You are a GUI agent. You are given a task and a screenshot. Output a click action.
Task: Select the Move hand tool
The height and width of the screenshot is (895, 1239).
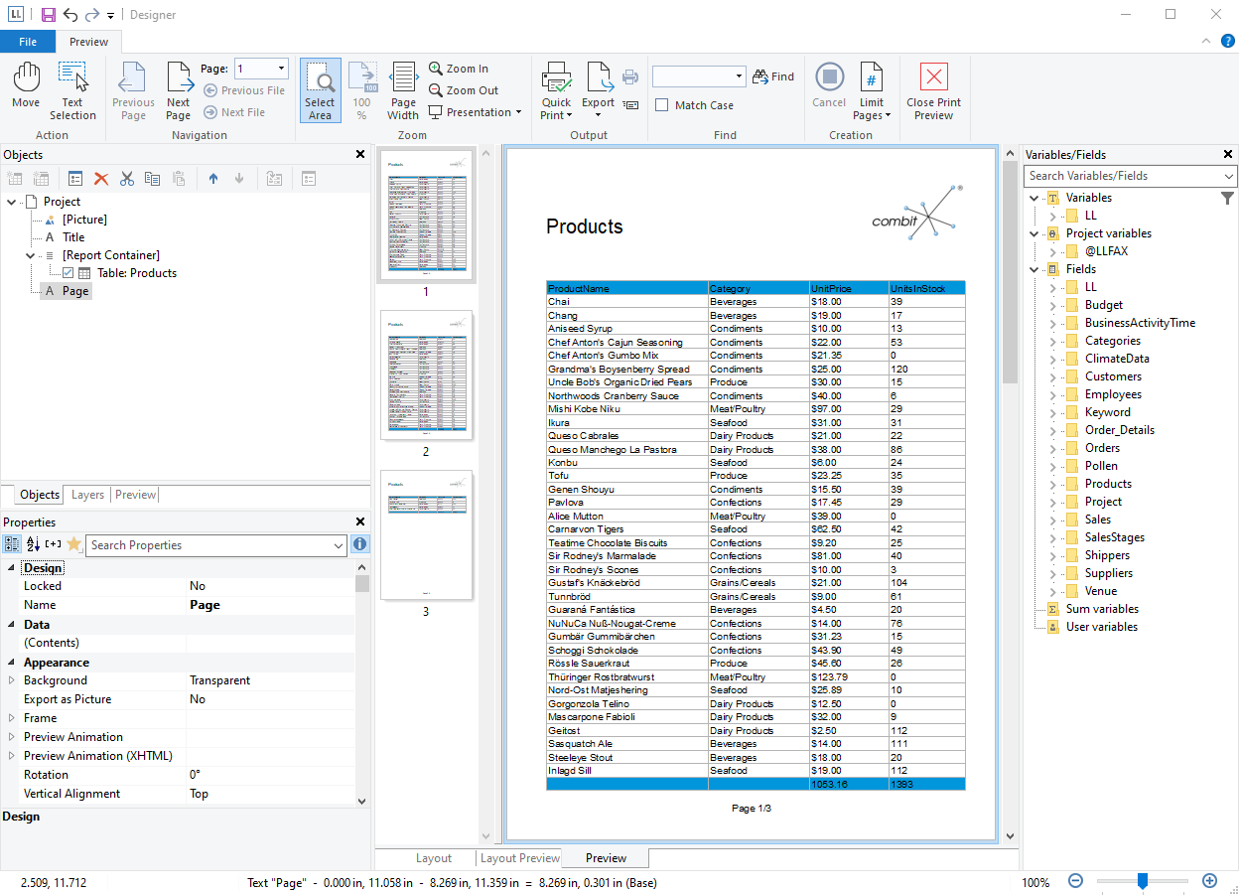tap(26, 86)
